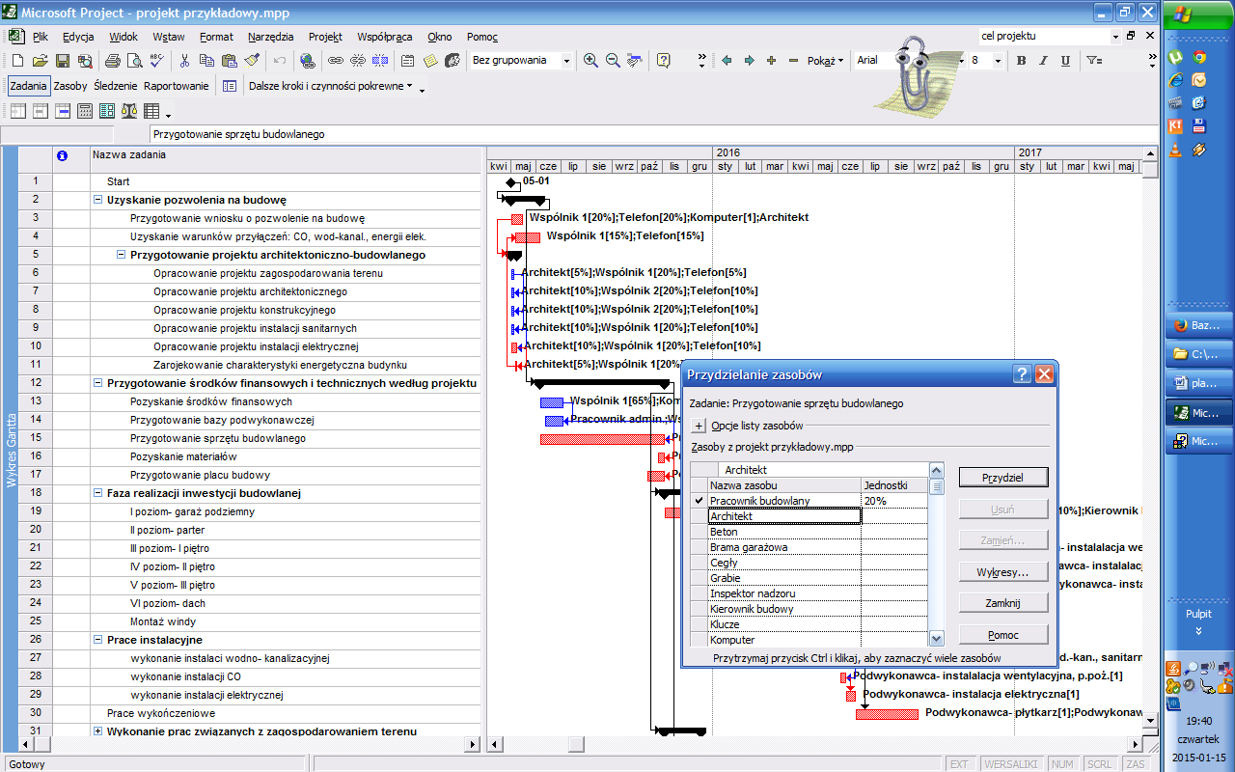Collapse Prace instalacyjne summary task

[98, 640]
